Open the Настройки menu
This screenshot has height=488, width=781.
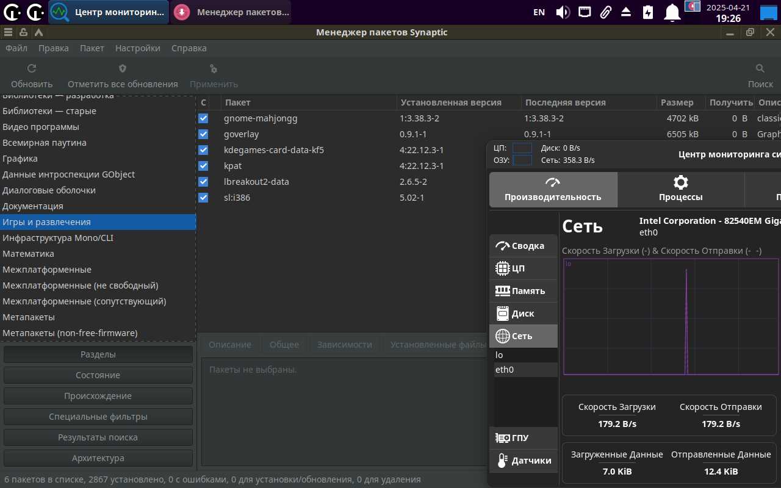pos(137,48)
